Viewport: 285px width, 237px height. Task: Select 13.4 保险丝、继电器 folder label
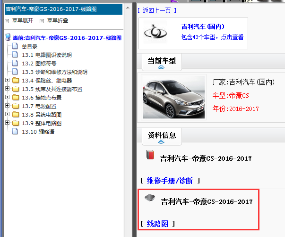[47, 81]
